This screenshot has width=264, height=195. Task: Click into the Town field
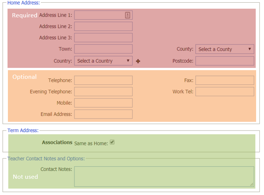[x=103, y=49]
